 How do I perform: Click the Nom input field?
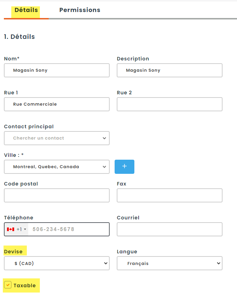57,70
